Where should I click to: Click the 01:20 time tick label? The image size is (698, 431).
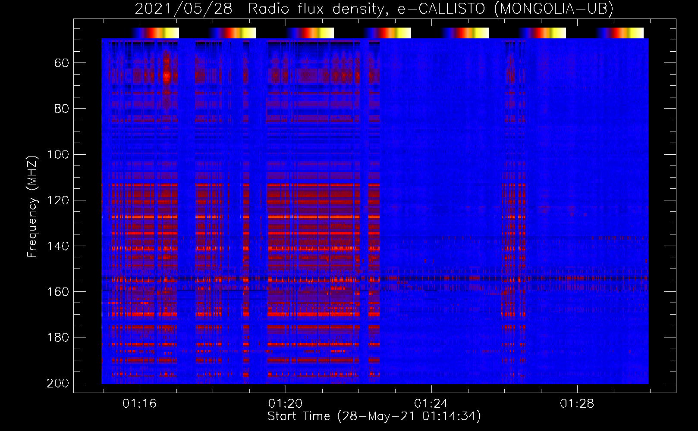(x=285, y=404)
